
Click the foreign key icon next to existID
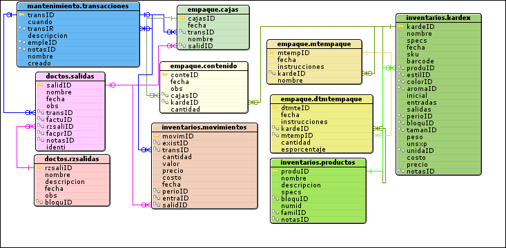(x=157, y=143)
